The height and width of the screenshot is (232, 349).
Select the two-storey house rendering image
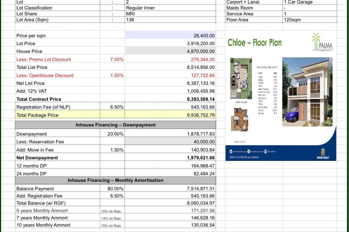coord(307,92)
